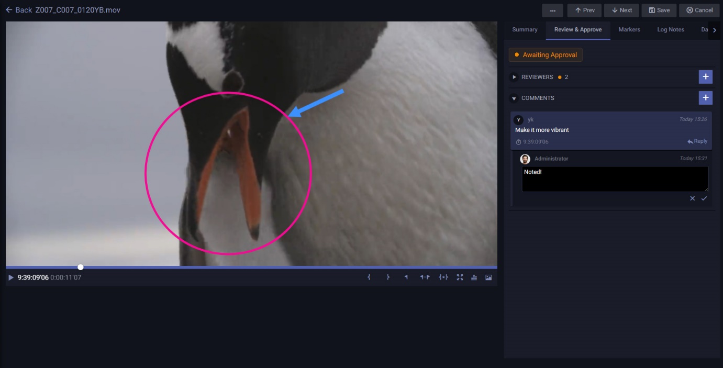
Task: Add a marker with the single flag icon
Action: (406, 277)
